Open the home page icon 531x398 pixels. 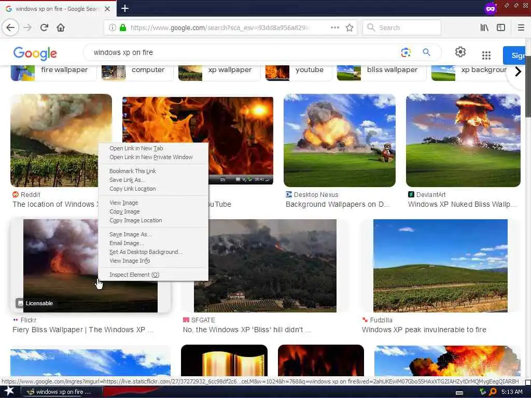[x=61, y=27]
